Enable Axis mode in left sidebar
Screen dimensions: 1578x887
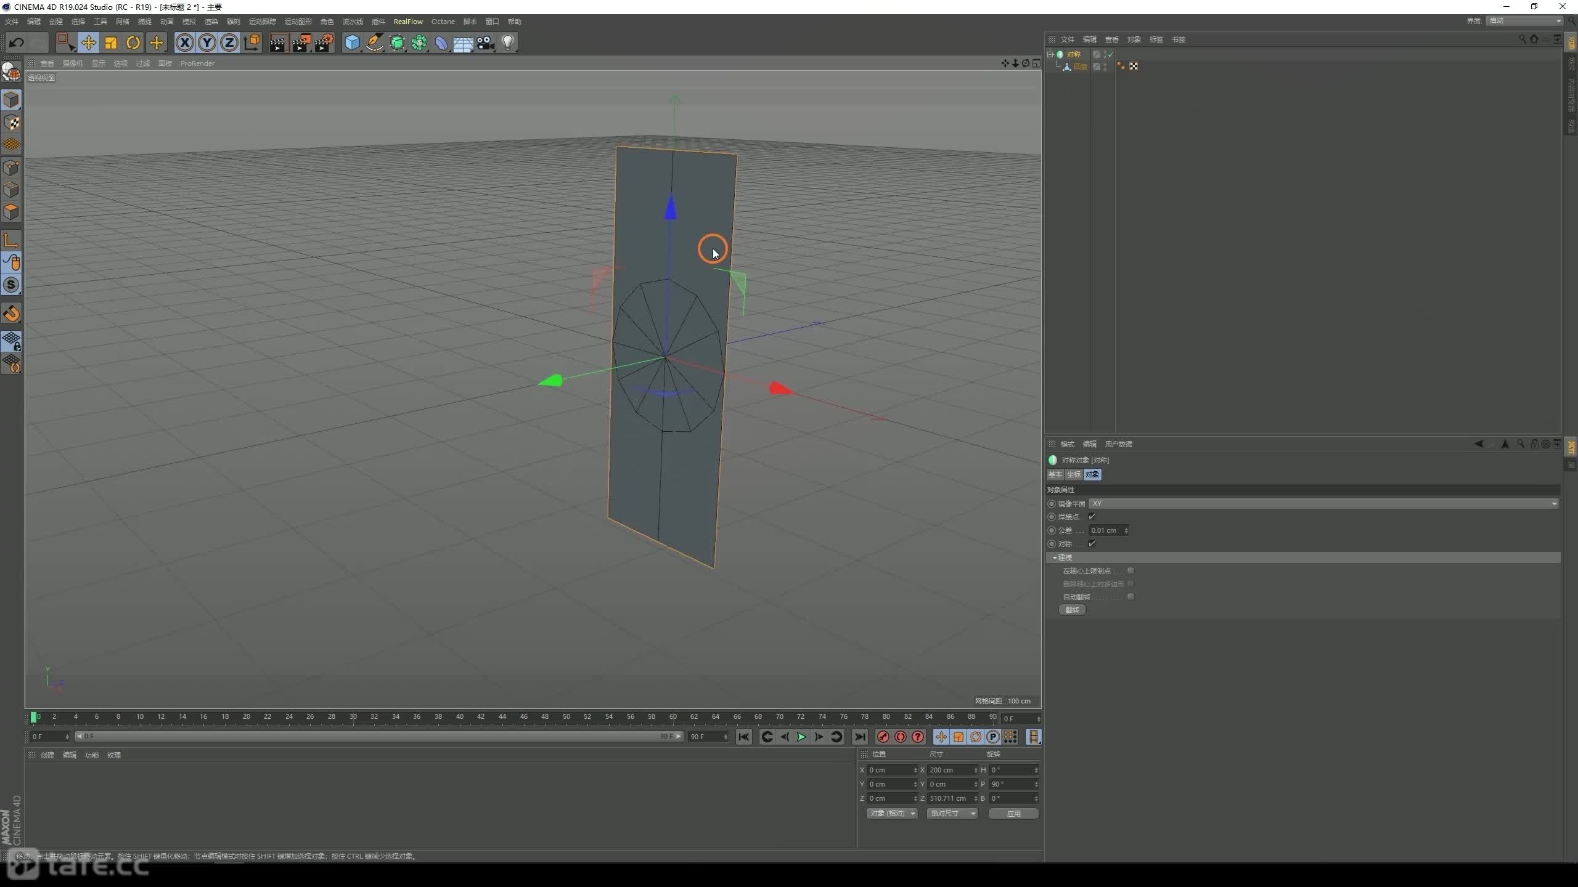coord(11,240)
